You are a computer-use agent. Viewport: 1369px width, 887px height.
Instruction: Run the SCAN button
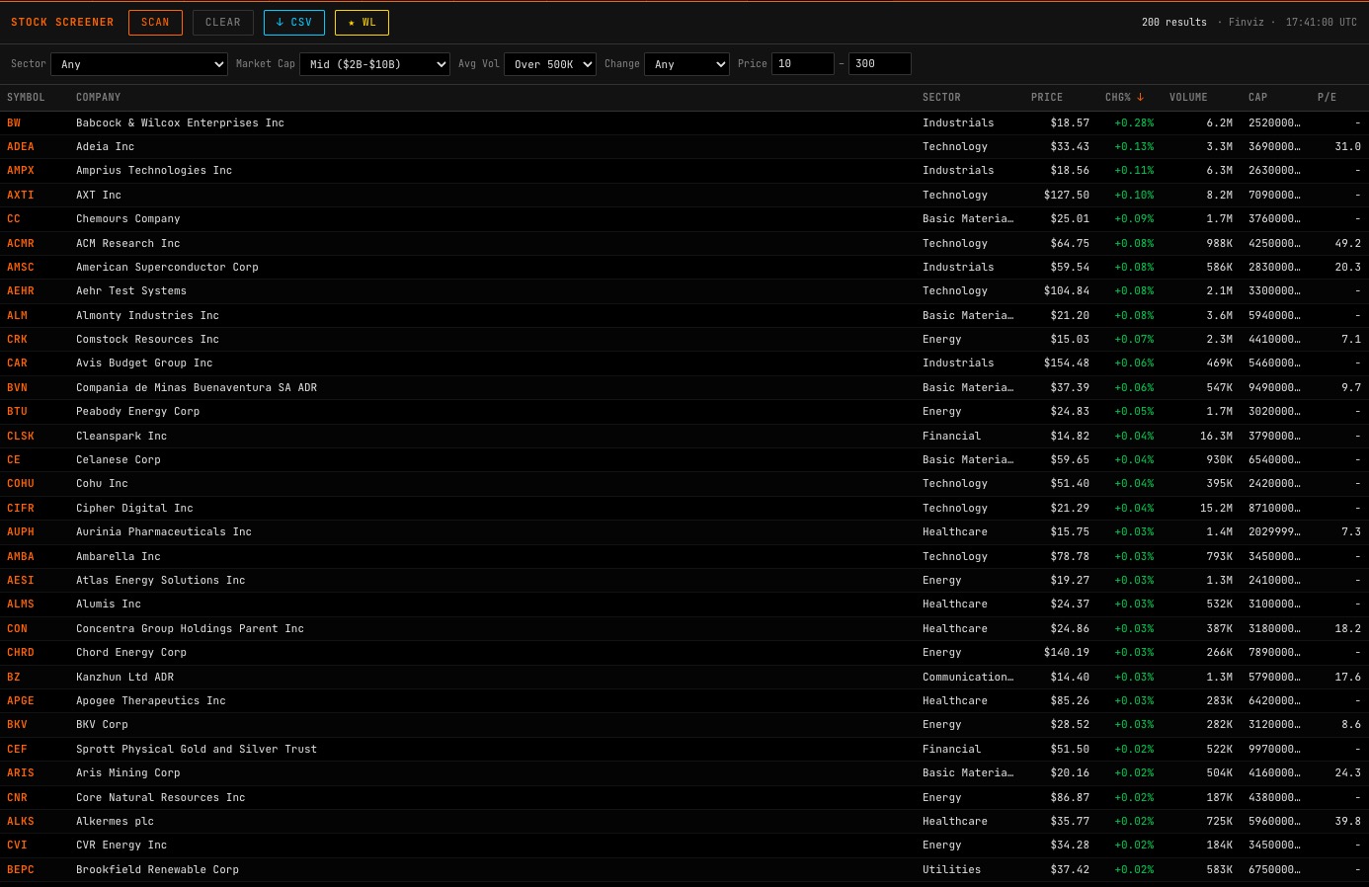[155, 23]
